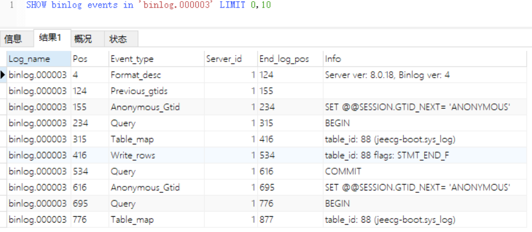Click the line number 1 in editor gutter
This screenshot has width=532, height=232.
12,5
